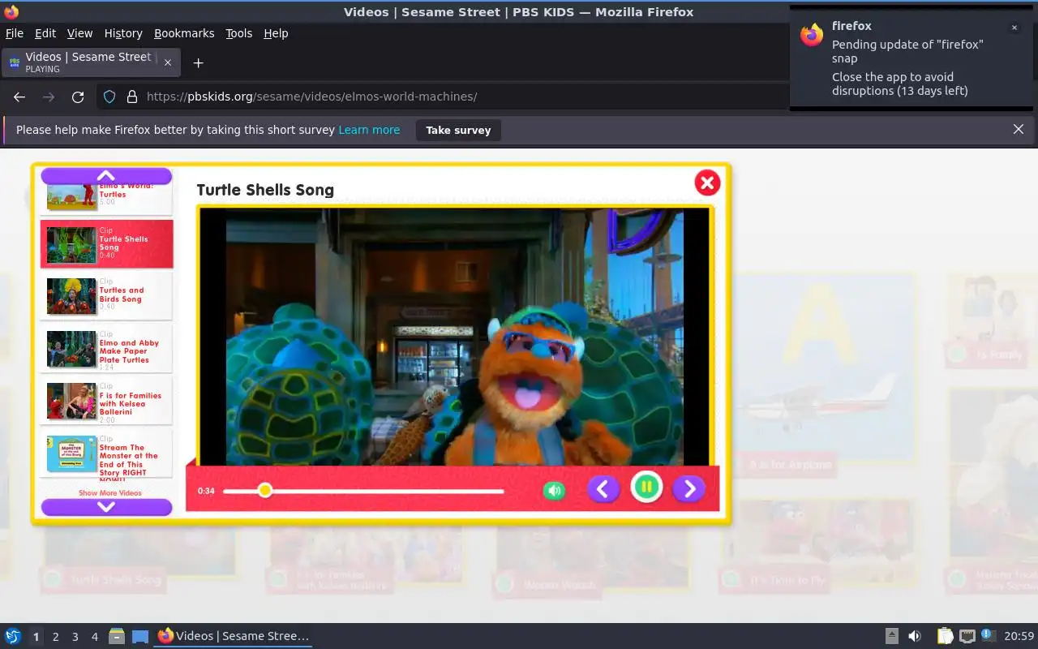This screenshot has width=1038, height=649.
Task: Click the update notifier tray icon
Action: point(987,635)
